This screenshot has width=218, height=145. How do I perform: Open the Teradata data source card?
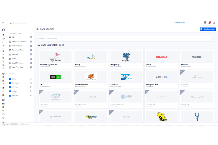click(x=197, y=59)
